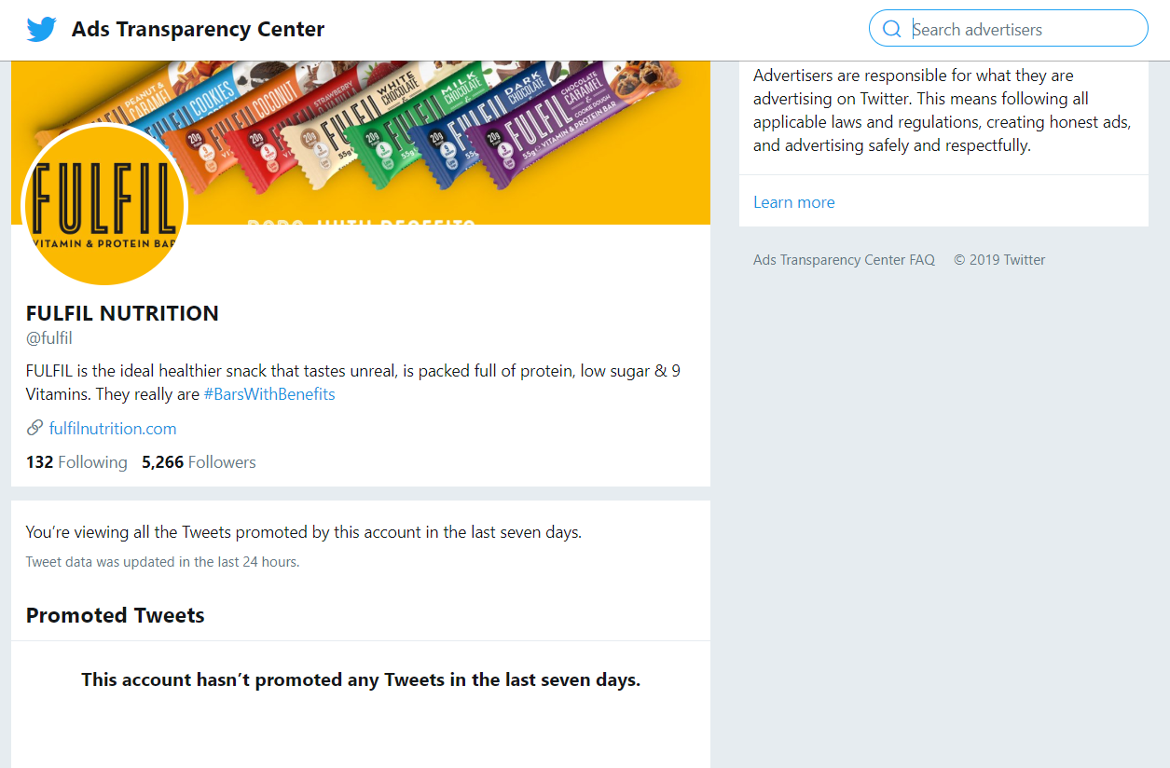Click the search magnifier icon
The width and height of the screenshot is (1170, 768).
point(892,29)
